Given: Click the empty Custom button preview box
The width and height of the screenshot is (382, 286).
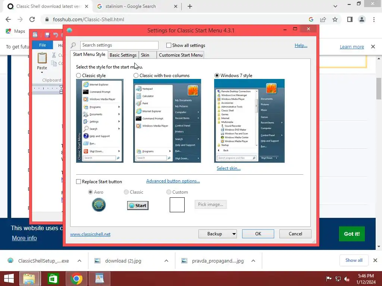Looking at the screenshot, I should coord(177,205).
